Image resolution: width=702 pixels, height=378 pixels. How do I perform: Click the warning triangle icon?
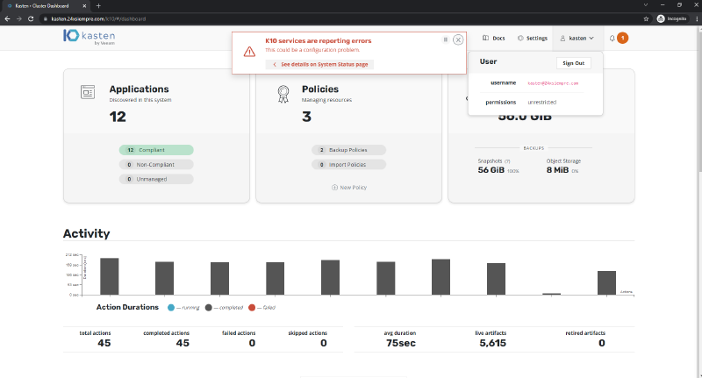tap(249, 52)
